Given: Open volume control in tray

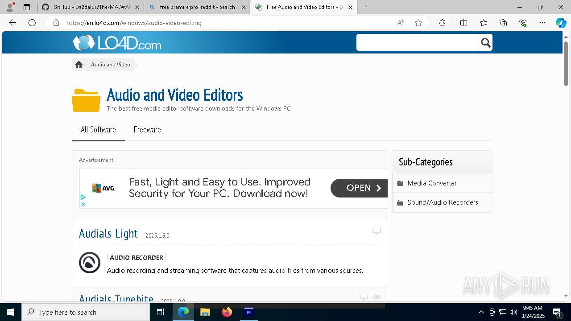Looking at the screenshot, I should point(513,312).
